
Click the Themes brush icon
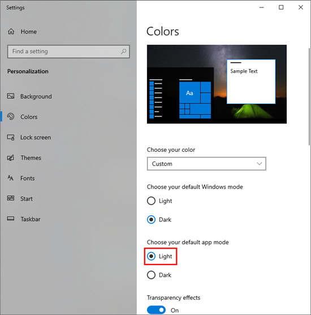tap(11, 157)
